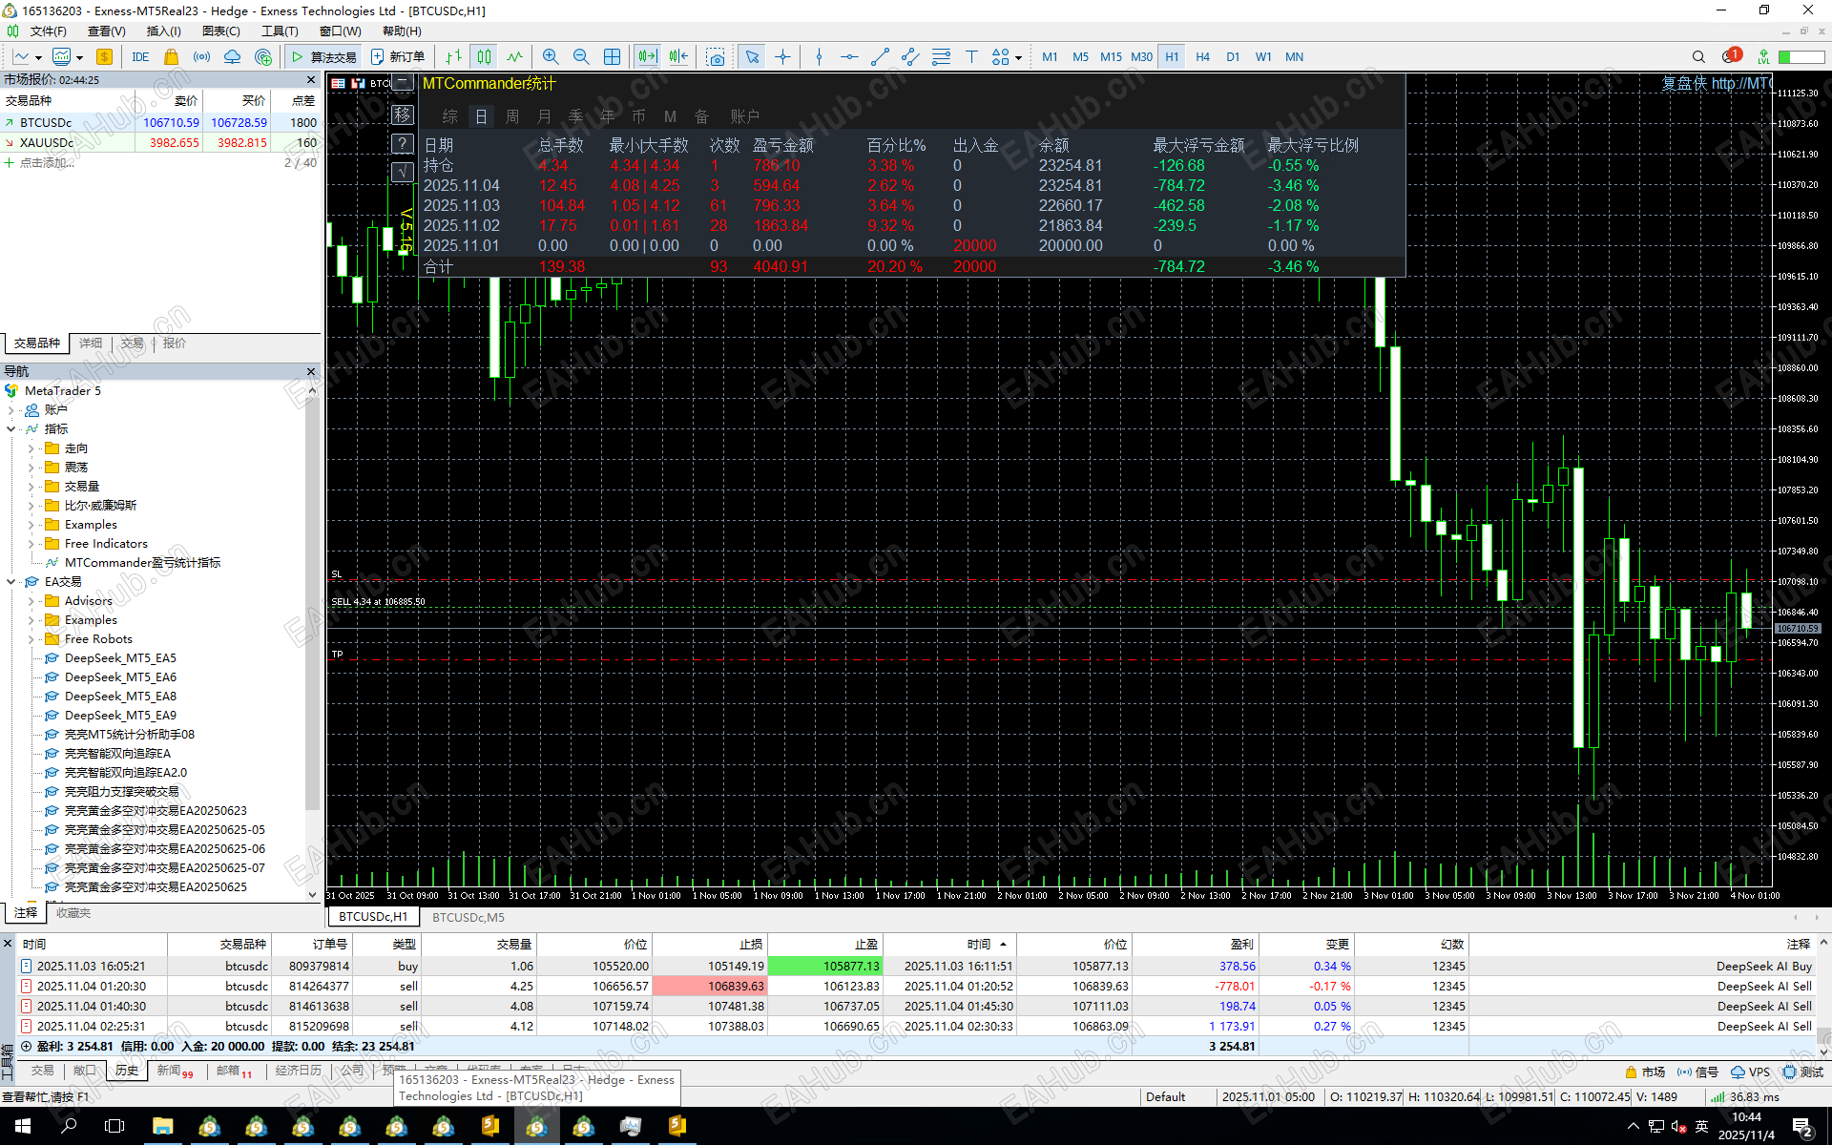Select the text label tool
The image size is (1832, 1145).
pyautogui.click(x=971, y=57)
